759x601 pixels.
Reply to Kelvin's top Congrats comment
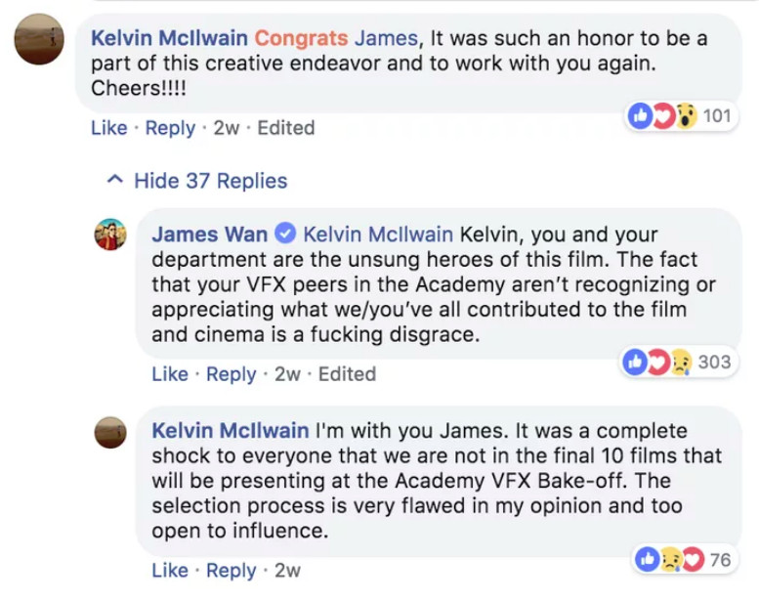170,128
